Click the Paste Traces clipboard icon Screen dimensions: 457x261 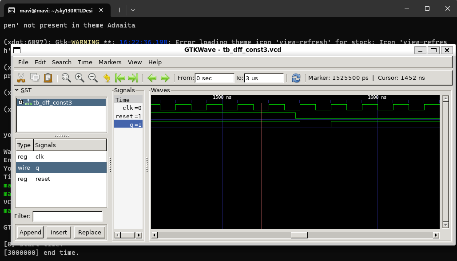click(x=48, y=78)
